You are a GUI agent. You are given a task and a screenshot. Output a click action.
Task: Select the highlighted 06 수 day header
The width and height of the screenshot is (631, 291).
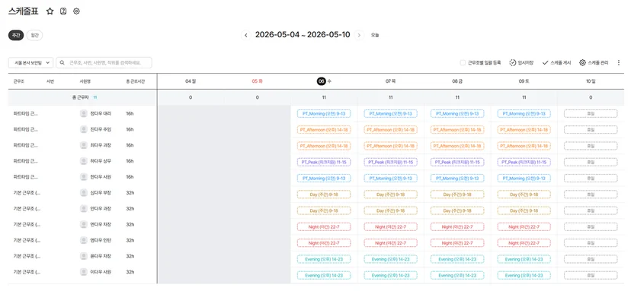324,81
